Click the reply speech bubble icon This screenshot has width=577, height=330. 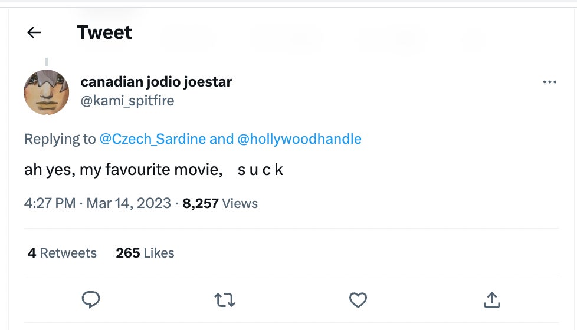[90, 300]
